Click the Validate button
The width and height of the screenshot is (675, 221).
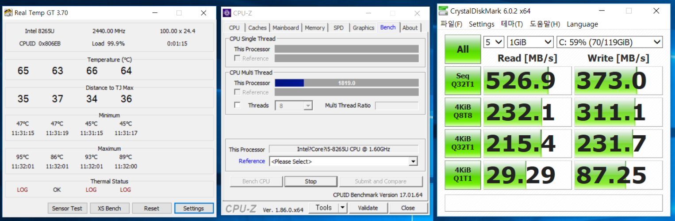click(x=368, y=208)
